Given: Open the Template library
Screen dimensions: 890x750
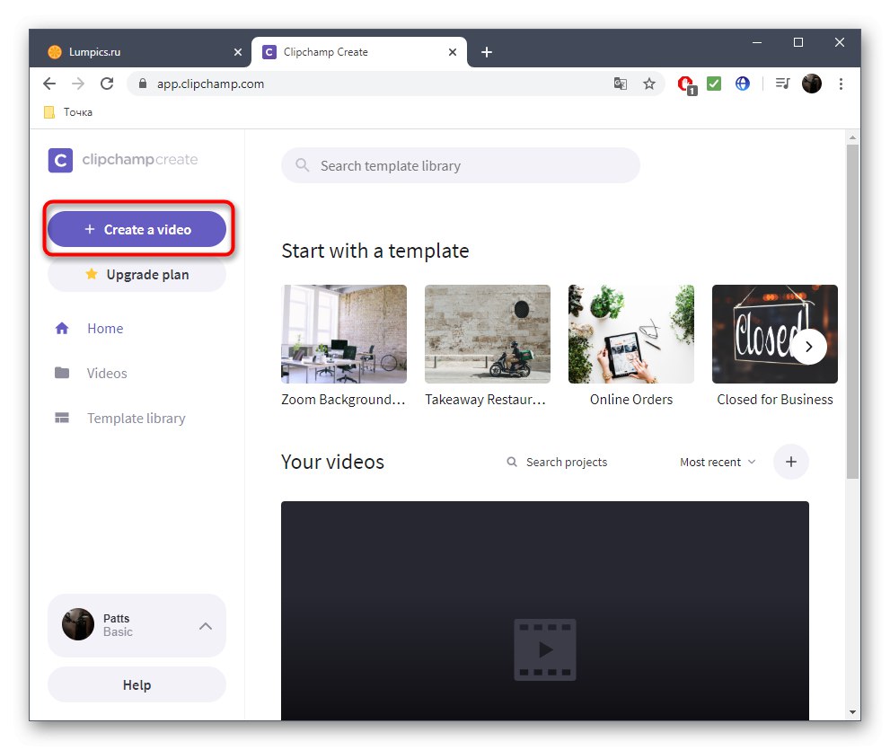Looking at the screenshot, I should click(136, 418).
